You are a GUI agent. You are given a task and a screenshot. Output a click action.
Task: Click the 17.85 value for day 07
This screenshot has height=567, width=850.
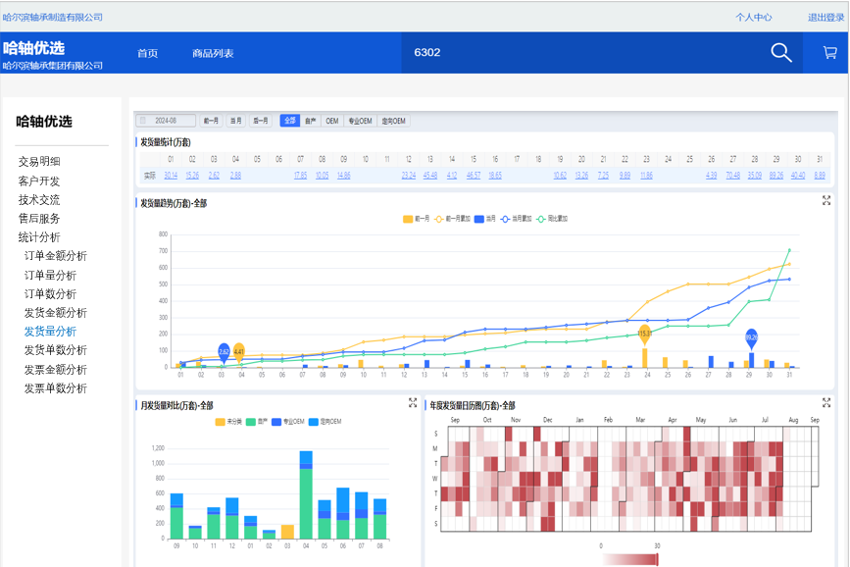click(x=300, y=176)
